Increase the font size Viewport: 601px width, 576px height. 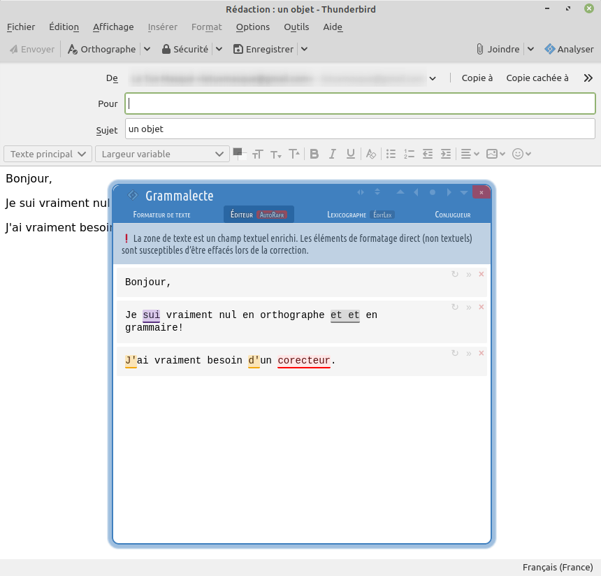click(x=294, y=154)
